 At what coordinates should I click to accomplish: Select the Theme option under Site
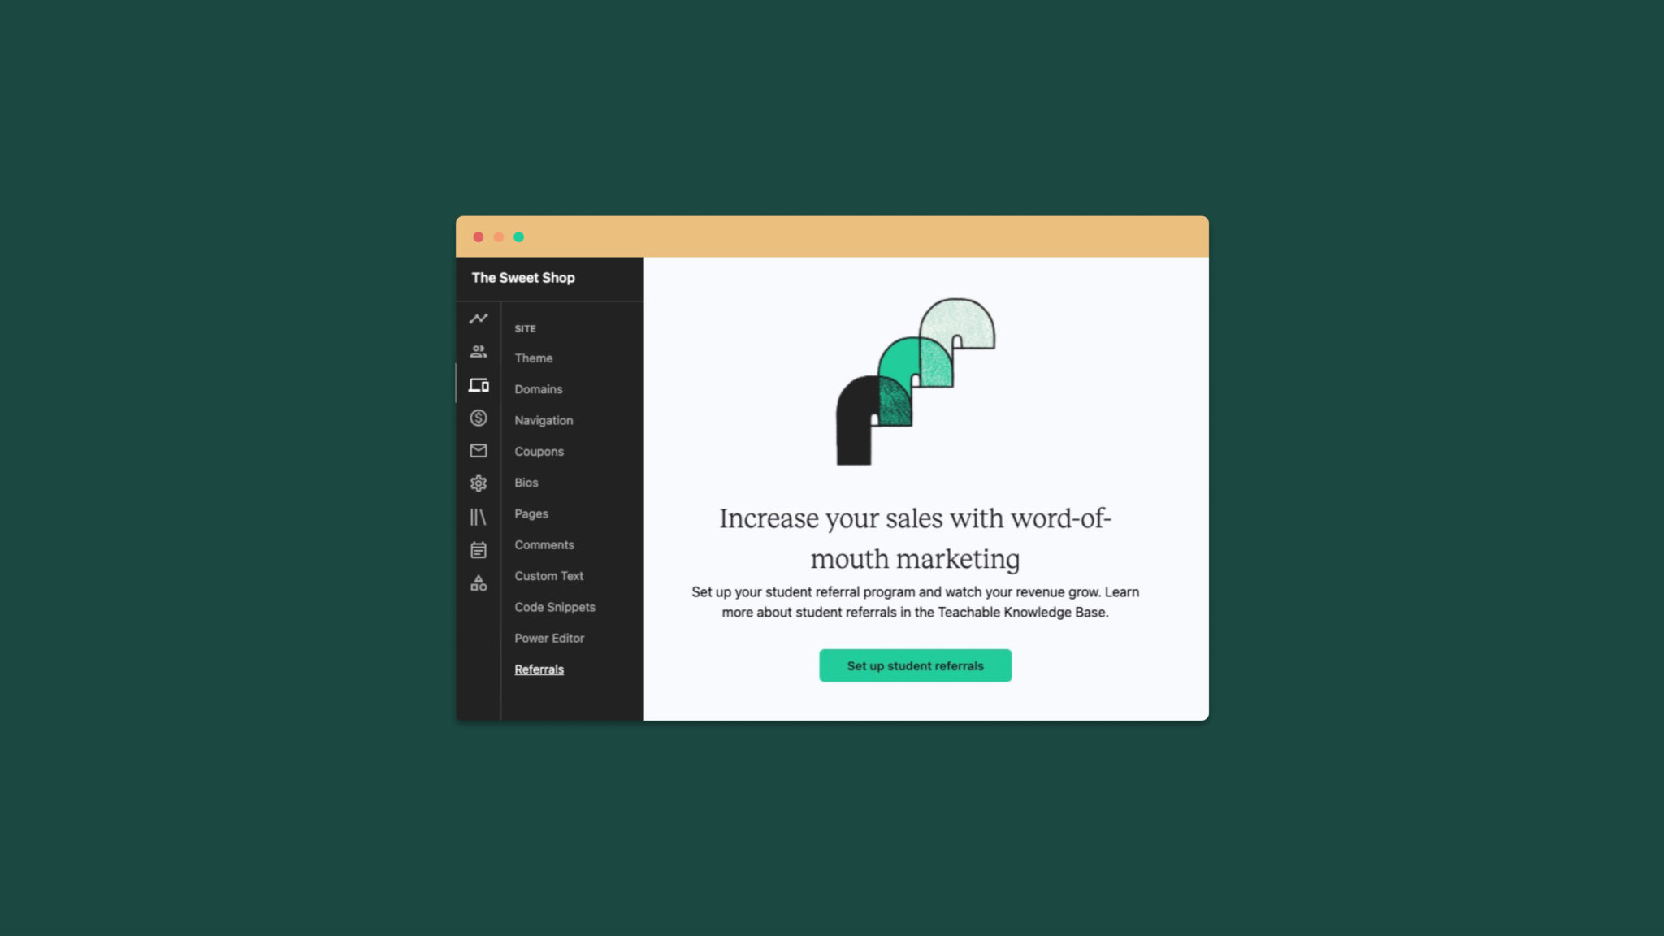pos(534,357)
